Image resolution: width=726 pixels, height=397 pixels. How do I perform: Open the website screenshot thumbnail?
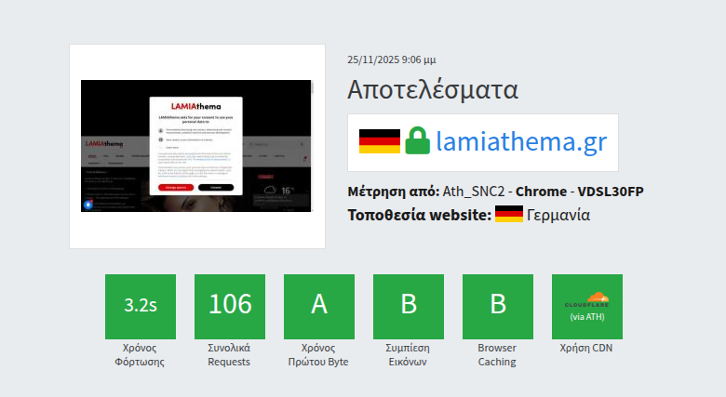[196, 146]
